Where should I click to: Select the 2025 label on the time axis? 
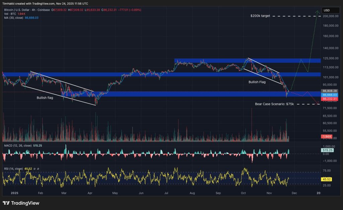[x=15, y=193]
